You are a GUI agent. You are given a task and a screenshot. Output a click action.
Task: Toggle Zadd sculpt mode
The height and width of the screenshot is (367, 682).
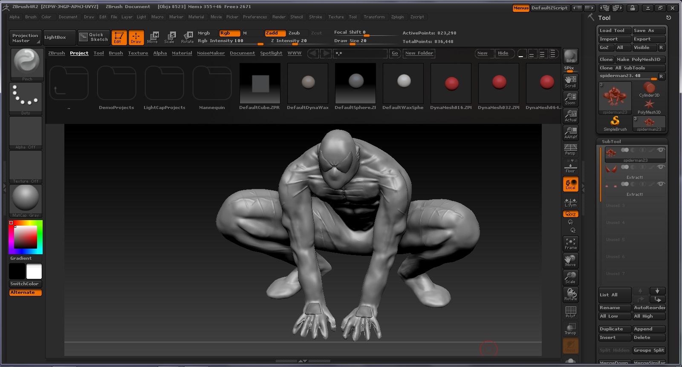275,33
